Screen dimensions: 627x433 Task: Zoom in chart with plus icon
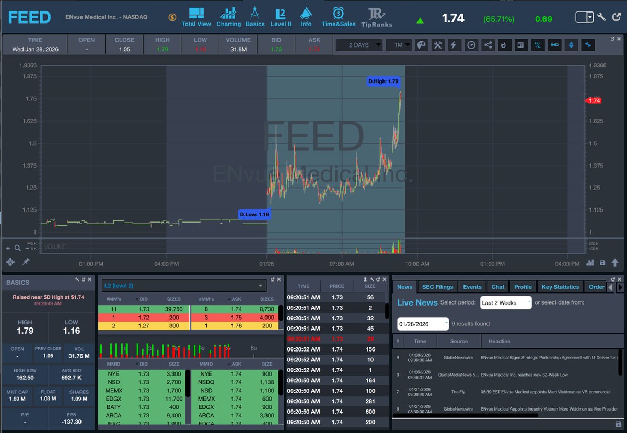coord(8,249)
